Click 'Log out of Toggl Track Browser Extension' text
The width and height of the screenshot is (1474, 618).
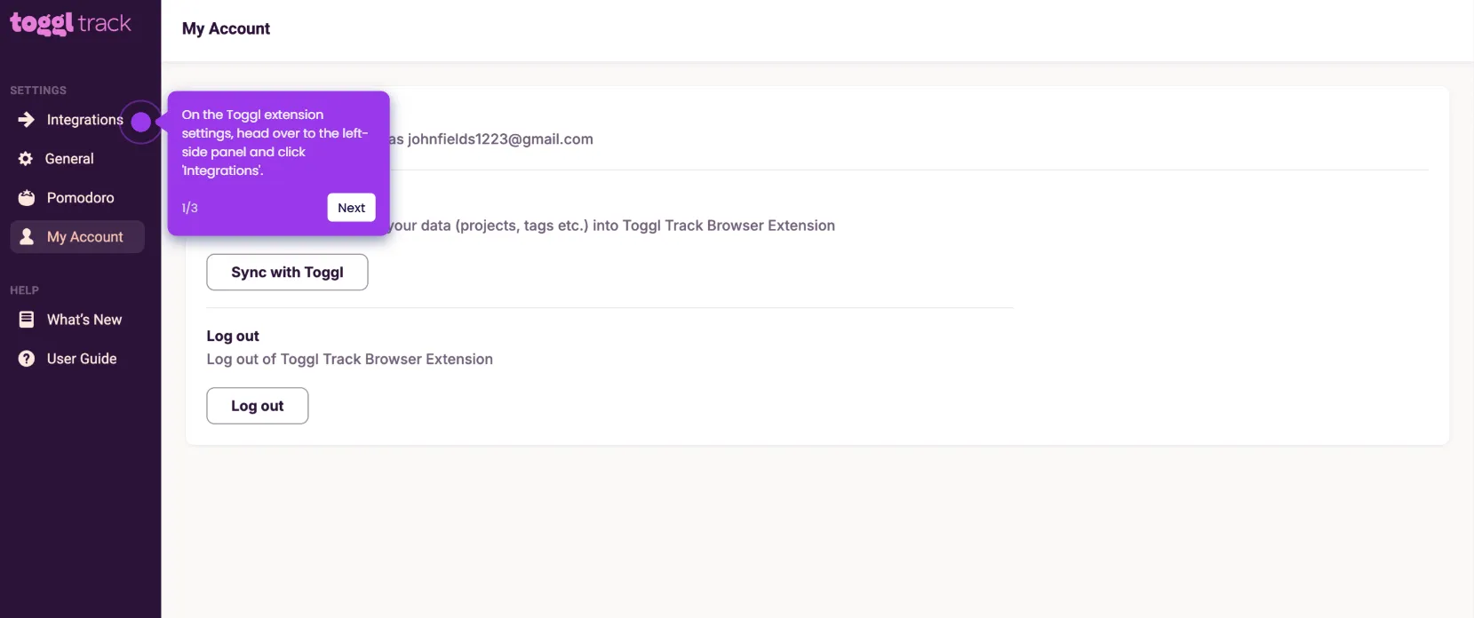pyautogui.click(x=349, y=360)
